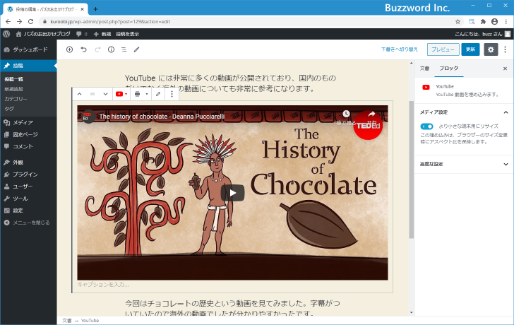Move block down with arrow
This screenshot has height=325, width=514.
tap(106, 94)
